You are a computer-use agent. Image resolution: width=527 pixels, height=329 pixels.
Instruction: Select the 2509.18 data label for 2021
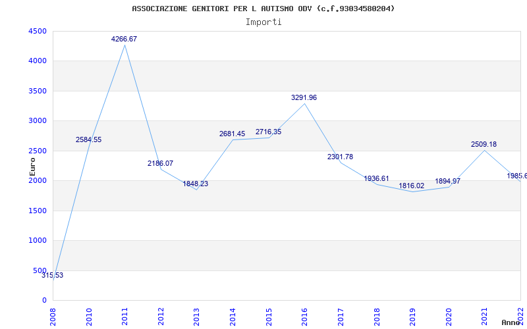[x=484, y=144]
